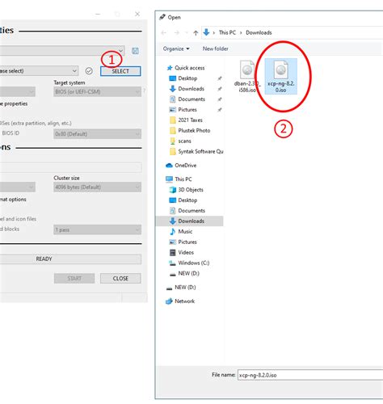The width and height of the screenshot is (383, 404).
Task: Open the 2021 Taxes folder
Action: [190, 120]
